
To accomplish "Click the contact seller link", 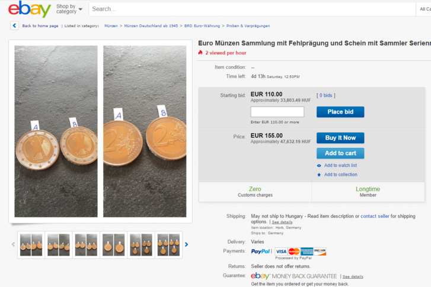I will click(x=375, y=217).
